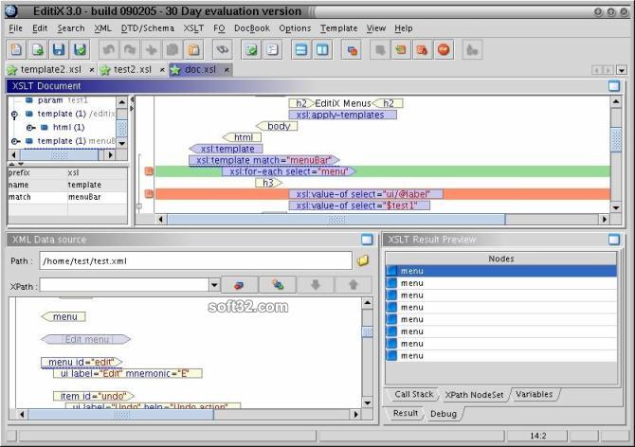This screenshot has width=635, height=447.
Task: Expand the template (1) /editix tree node
Action: point(14,115)
